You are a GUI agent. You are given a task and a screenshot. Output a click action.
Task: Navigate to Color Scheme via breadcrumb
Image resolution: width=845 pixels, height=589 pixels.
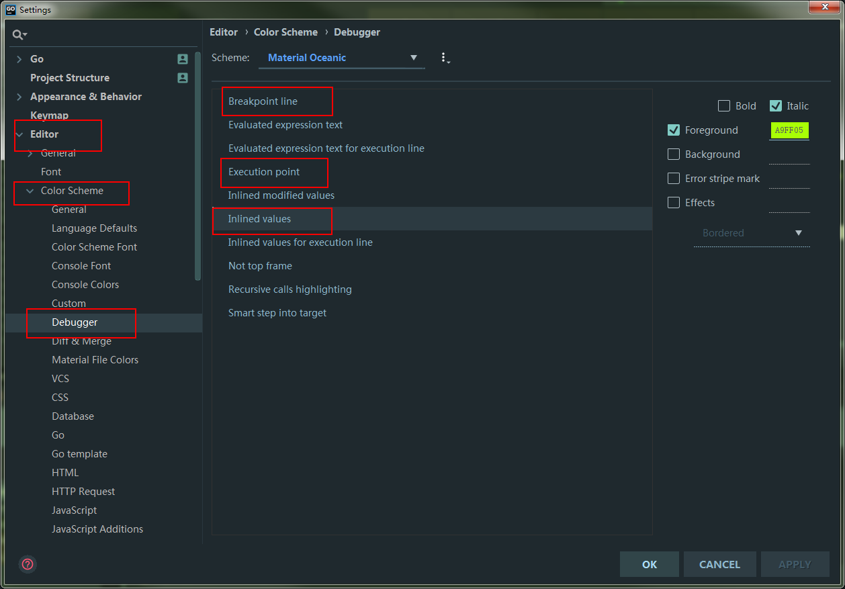[x=285, y=32]
